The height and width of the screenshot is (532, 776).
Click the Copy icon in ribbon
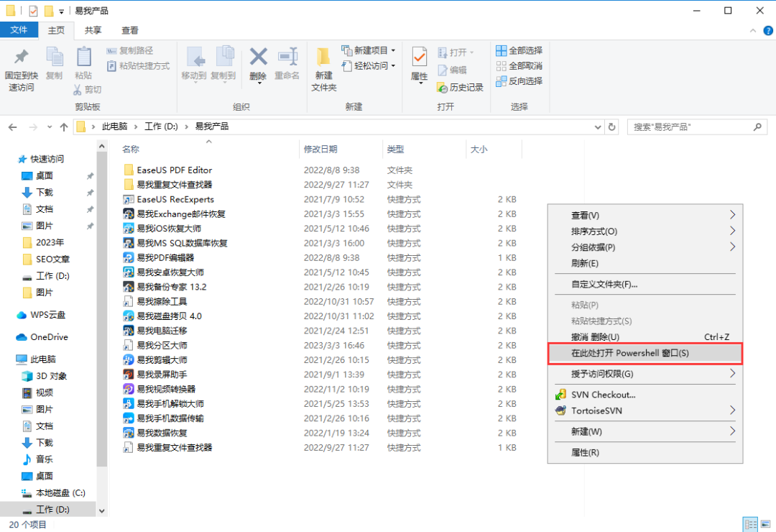pyautogui.click(x=55, y=57)
